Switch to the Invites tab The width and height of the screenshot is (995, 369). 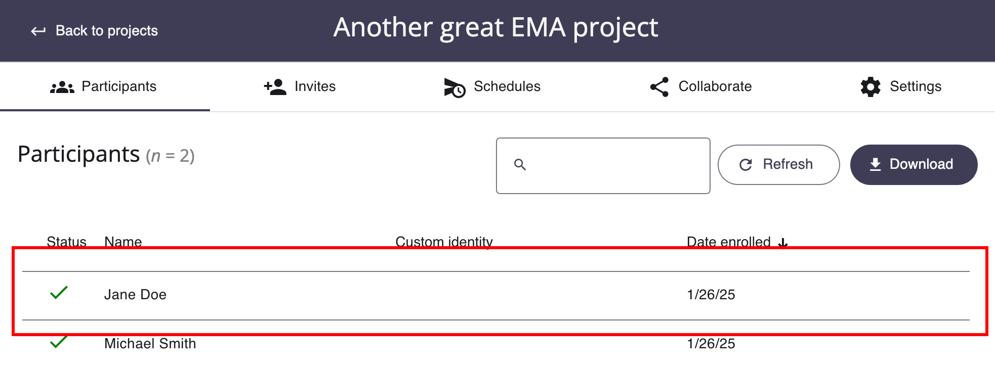coord(300,86)
